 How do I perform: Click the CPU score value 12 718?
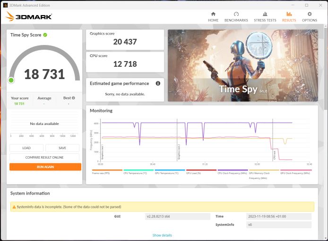coord(125,64)
